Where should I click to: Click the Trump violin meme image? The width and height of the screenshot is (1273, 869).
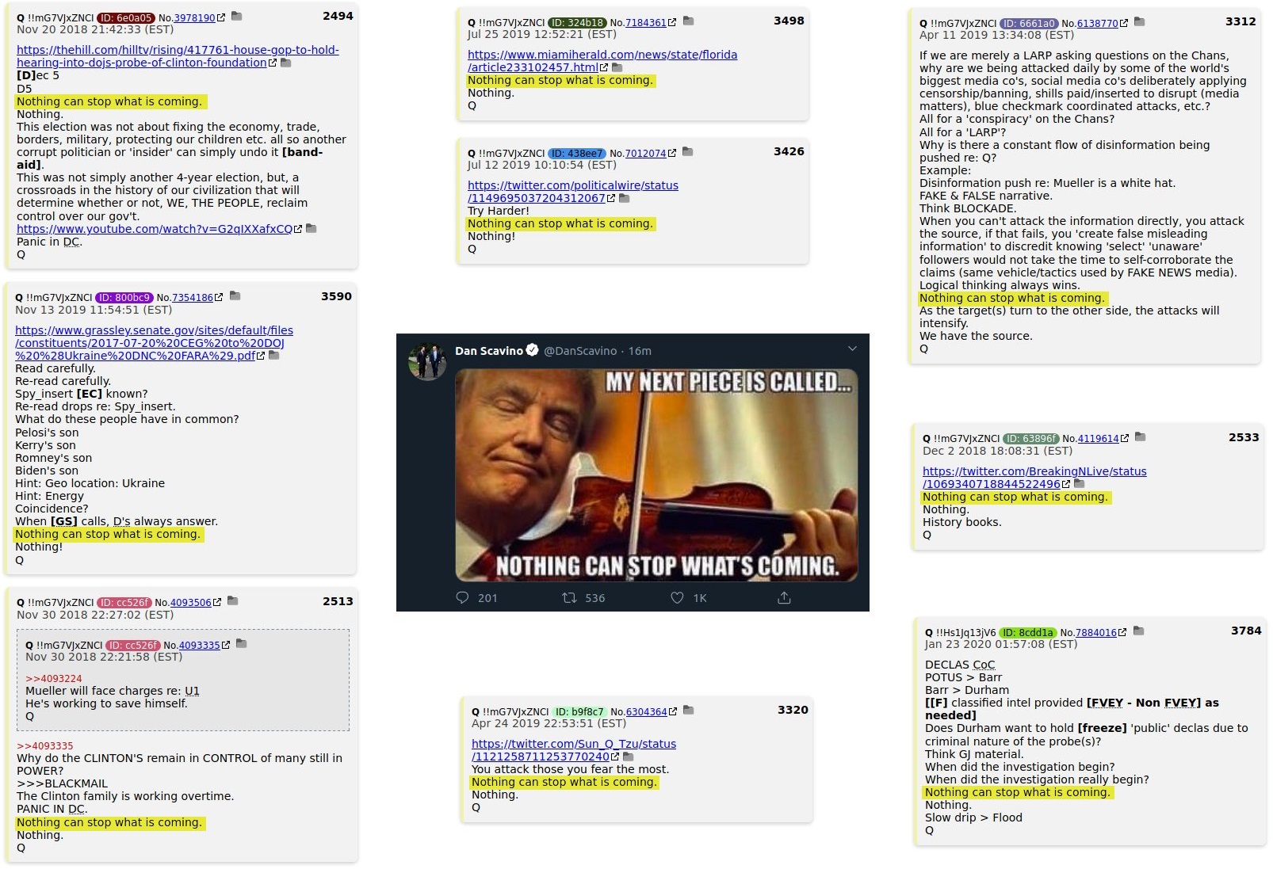point(656,475)
